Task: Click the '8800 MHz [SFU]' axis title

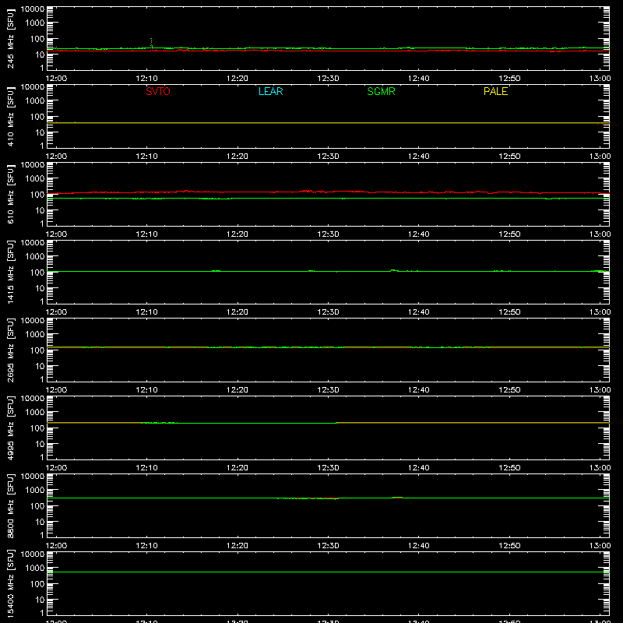Action: (10, 505)
